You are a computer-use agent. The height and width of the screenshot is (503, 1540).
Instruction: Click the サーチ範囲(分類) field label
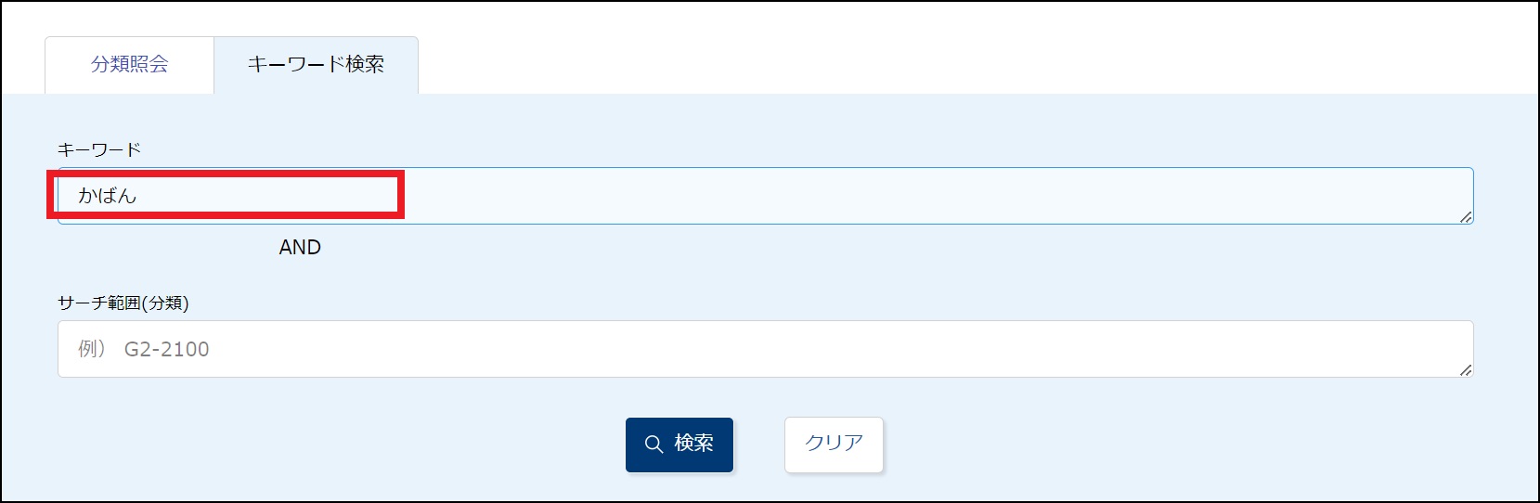(123, 303)
